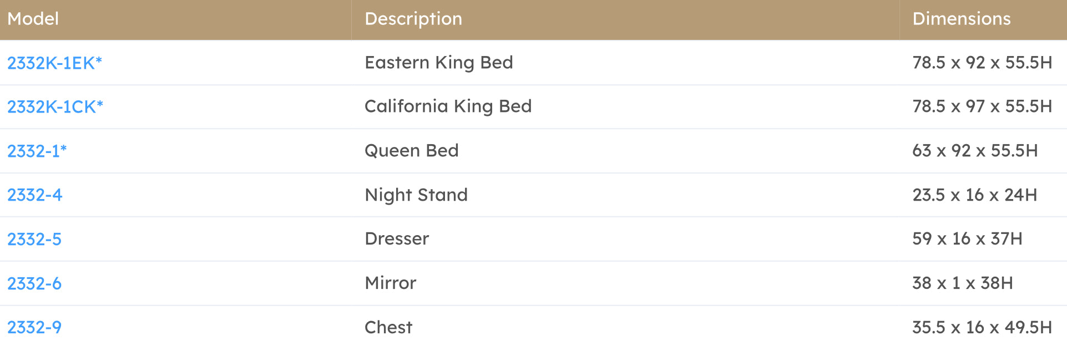Click the Mirror description cell

tap(390, 283)
